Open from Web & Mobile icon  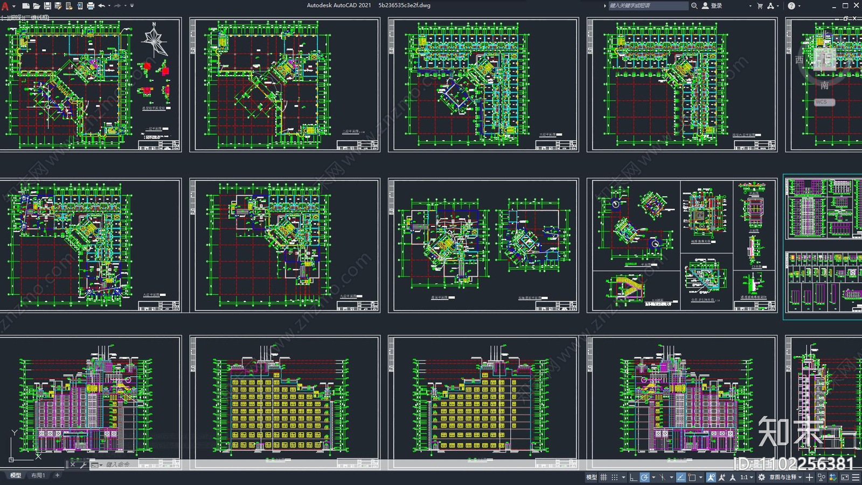tap(69, 6)
